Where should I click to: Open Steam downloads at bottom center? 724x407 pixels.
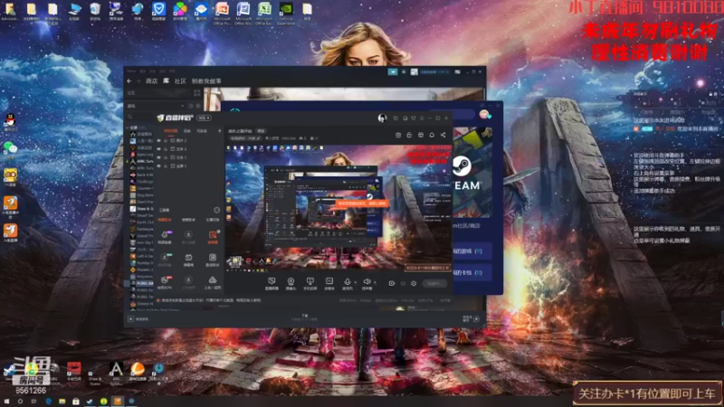(x=304, y=317)
